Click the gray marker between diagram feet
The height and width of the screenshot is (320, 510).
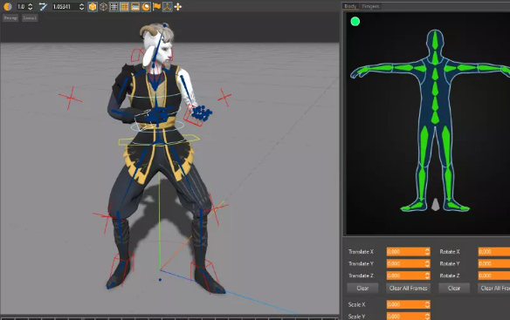[x=436, y=205]
